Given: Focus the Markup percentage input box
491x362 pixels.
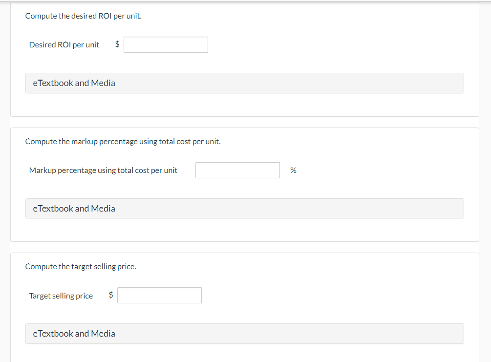Looking at the screenshot, I should [237, 170].
